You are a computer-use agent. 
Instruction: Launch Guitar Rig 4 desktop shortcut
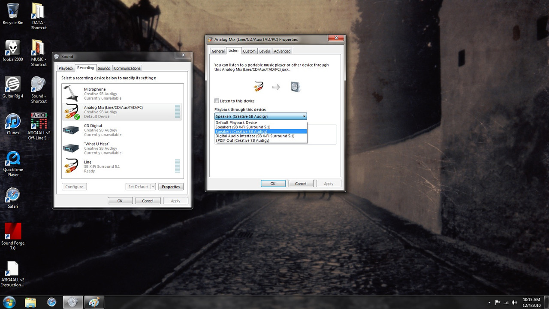click(13, 88)
